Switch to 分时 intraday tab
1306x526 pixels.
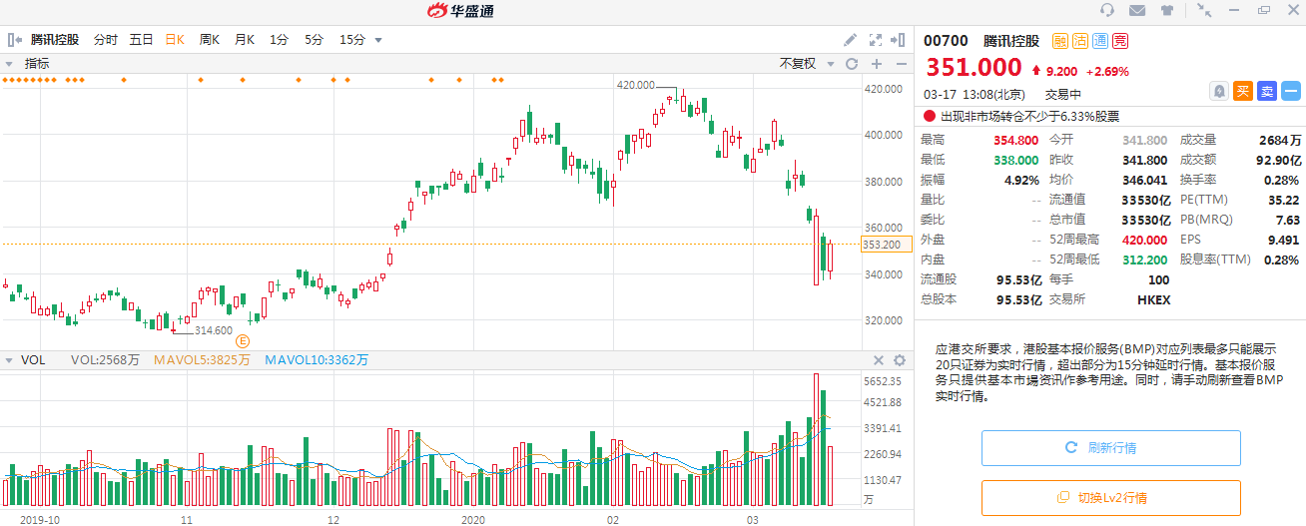(105, 40)
